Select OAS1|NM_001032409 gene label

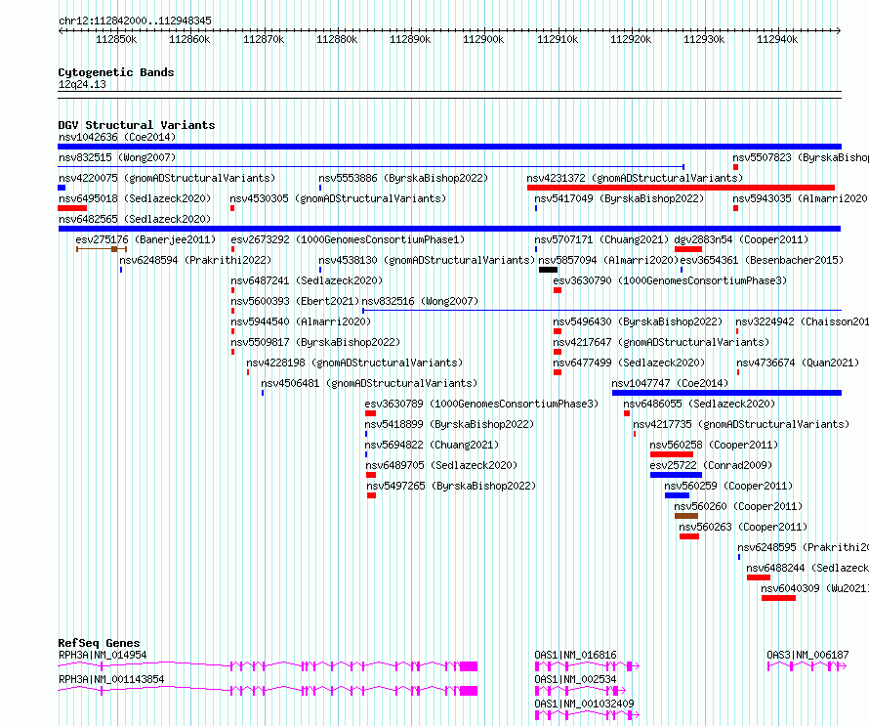[584, 704]
